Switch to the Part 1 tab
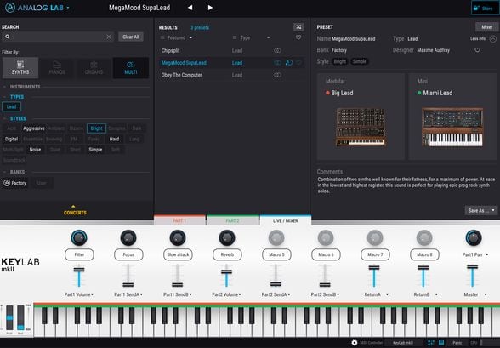 coord(179,220)
